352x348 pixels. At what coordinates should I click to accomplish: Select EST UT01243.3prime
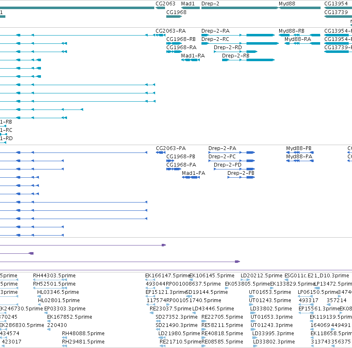coord(271,325)
